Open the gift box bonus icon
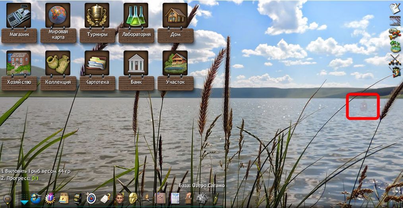The image size is (403, 208). [x=50, y=198]
